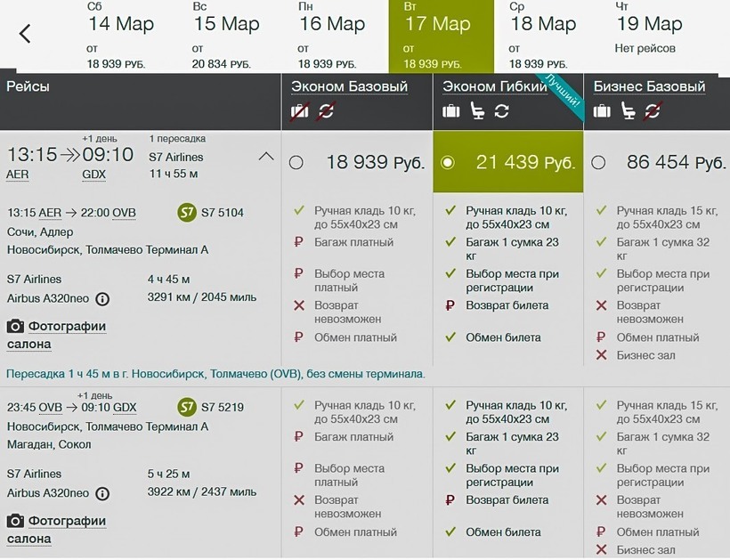Choose the Ср 18 Мар date tab
Viewport: 730px width, 560px height.
coord(544,36)
